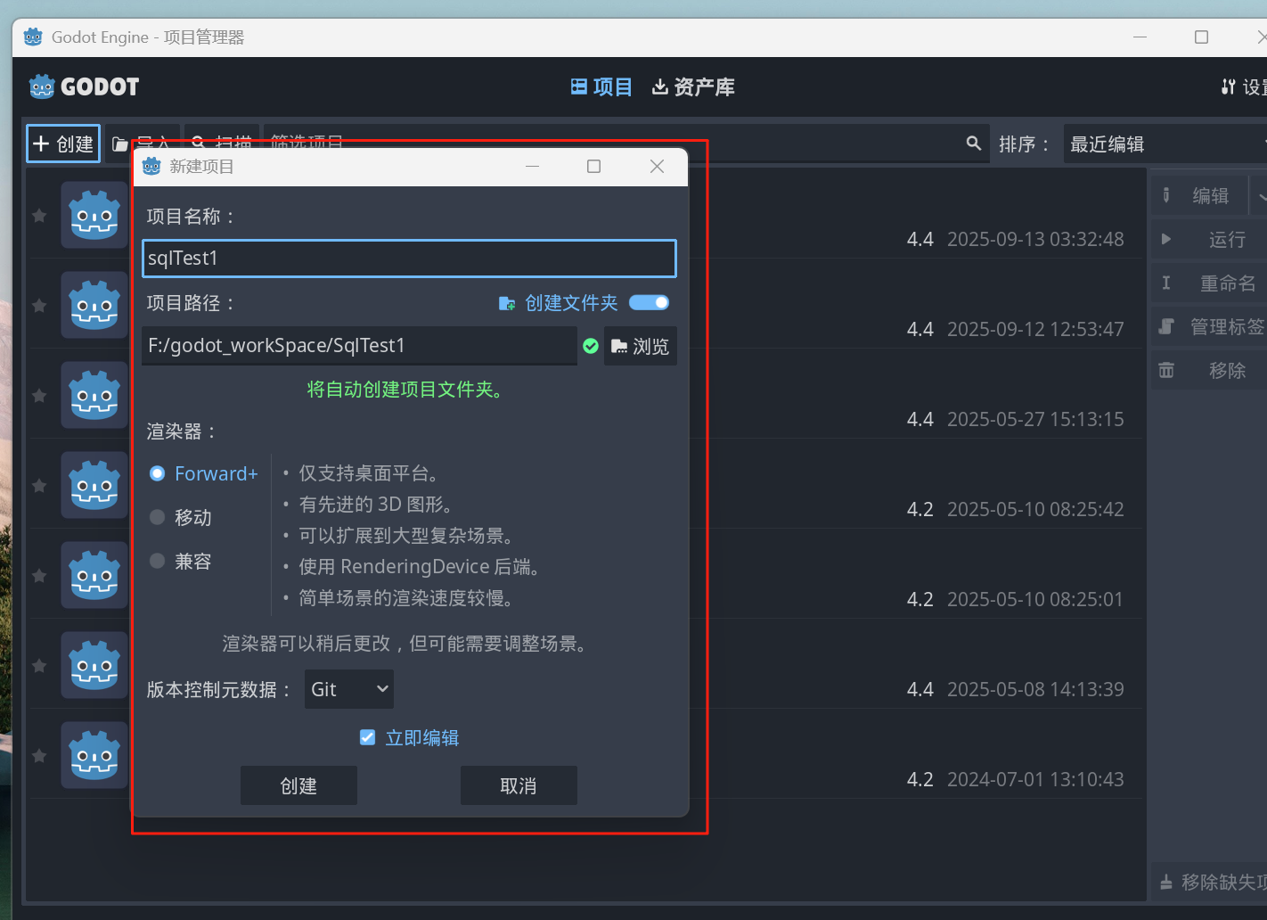Open the 资产库 asset library tab
Screen dimensions: 1267x920
tap(693, 87)
